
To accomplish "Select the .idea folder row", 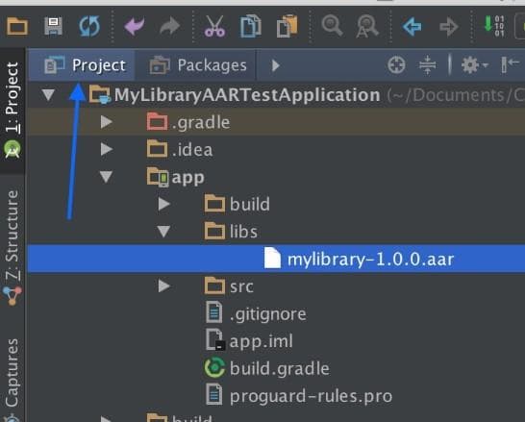I will tap(276, 149).
